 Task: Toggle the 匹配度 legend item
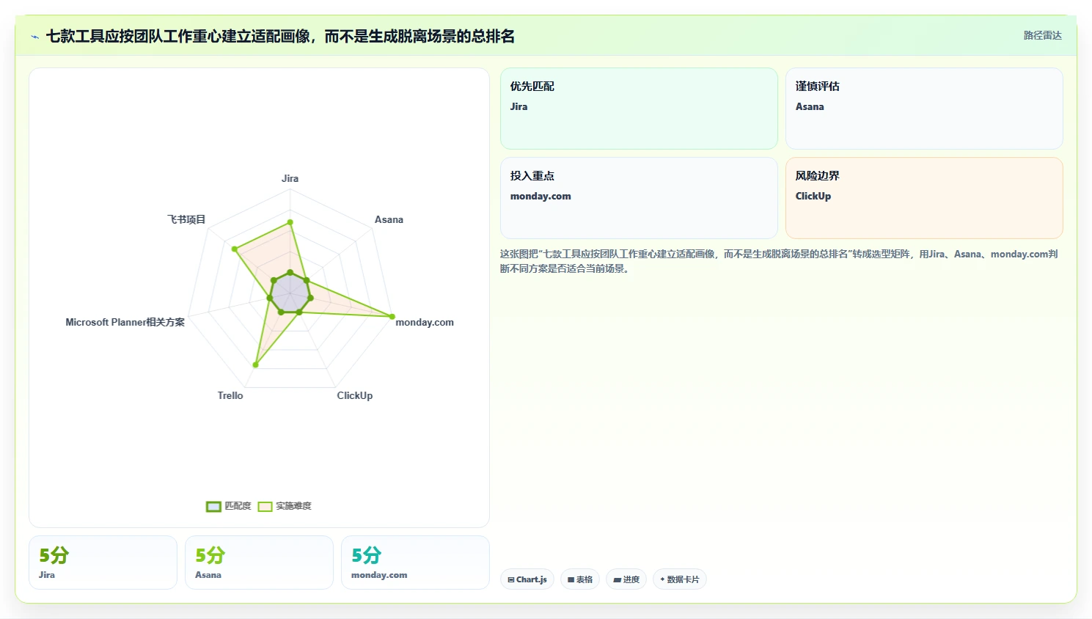click(x=229, y=506)
